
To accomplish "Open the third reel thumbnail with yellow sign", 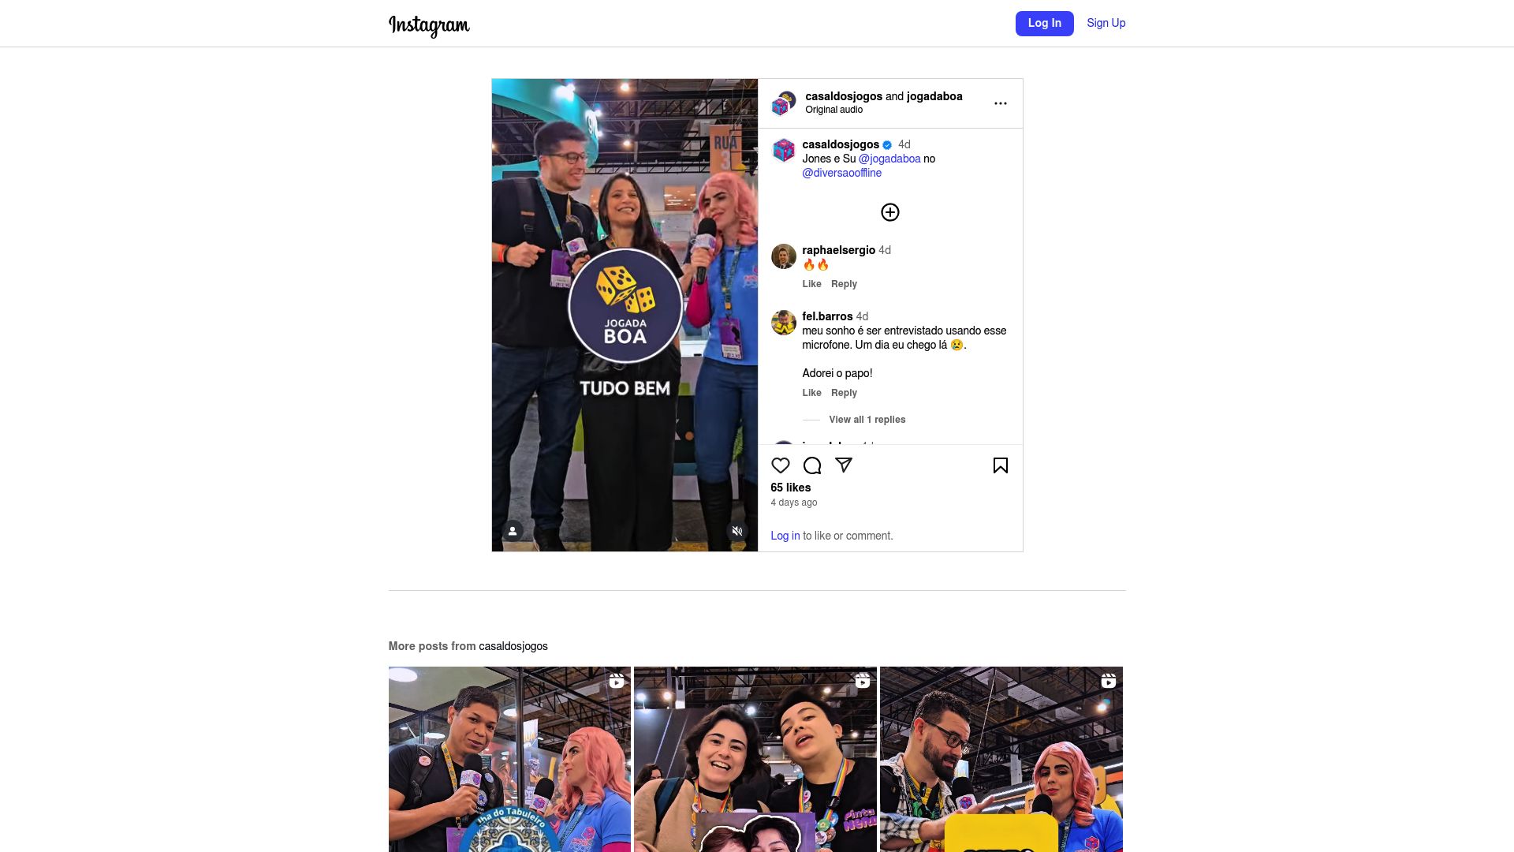I will (x=1001, y=759).
